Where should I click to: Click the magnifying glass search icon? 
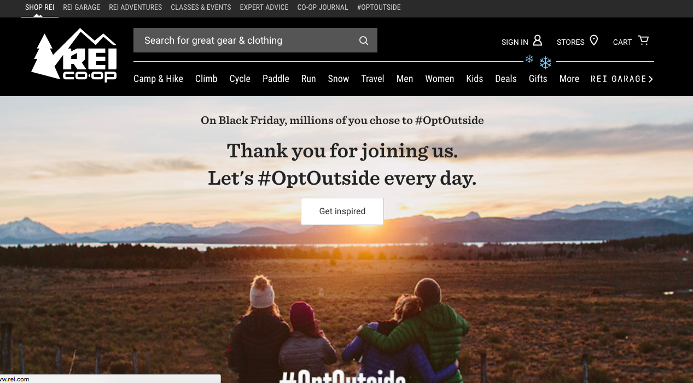coord(364,40)
